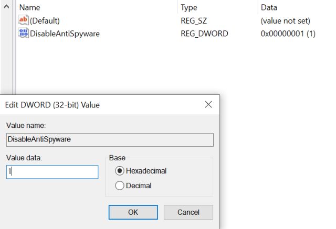The image size is (336, 229).
Task: Click into the Value data text box
Action: pyautogui.click(x=52, y=172)
